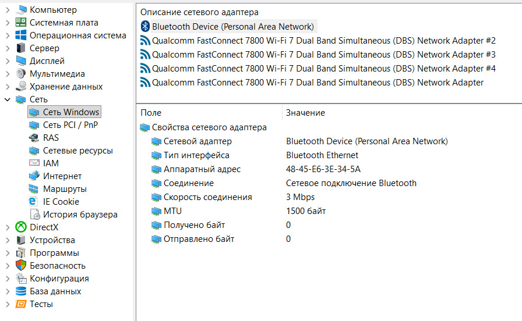Select История браузера in tree
Viewport: 522px width, 321px height.
click(x=80, y=215)
